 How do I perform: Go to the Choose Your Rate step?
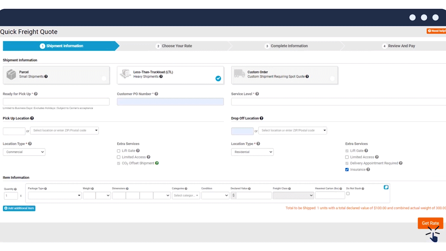tap(174, 46)
